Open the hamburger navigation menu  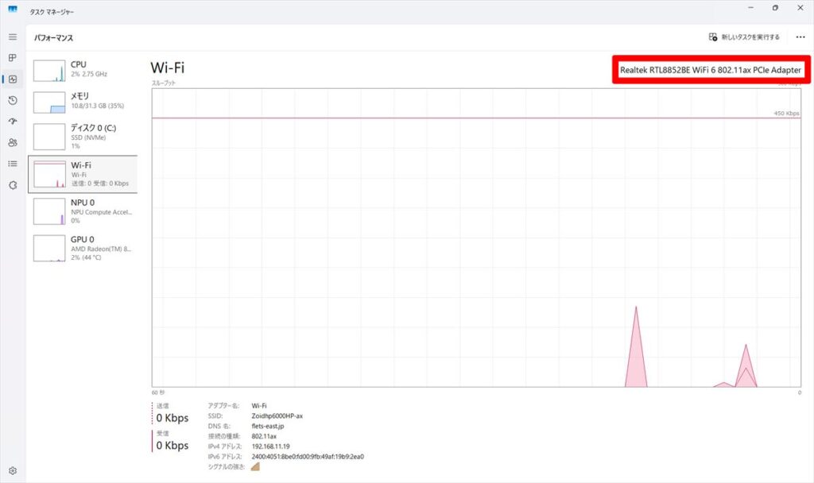click(12, 37)
